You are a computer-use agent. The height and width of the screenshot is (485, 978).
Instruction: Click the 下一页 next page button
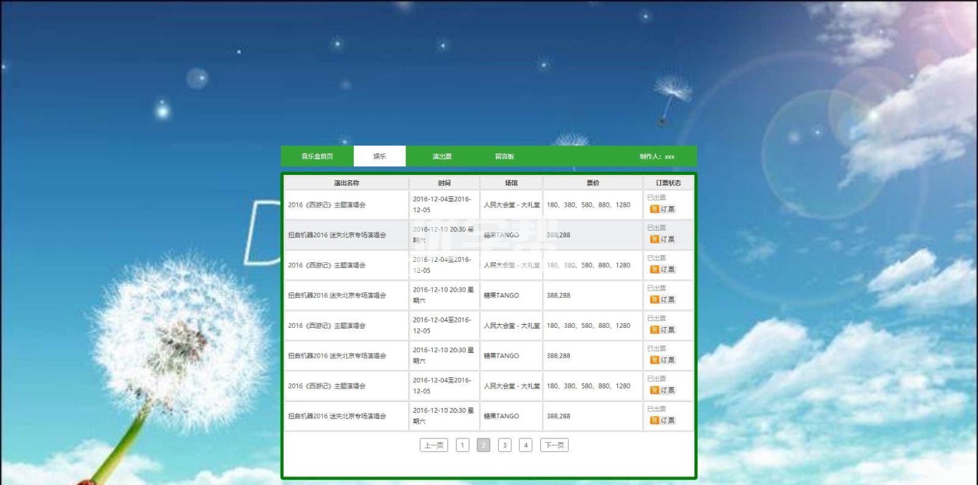tap(554, 445)
